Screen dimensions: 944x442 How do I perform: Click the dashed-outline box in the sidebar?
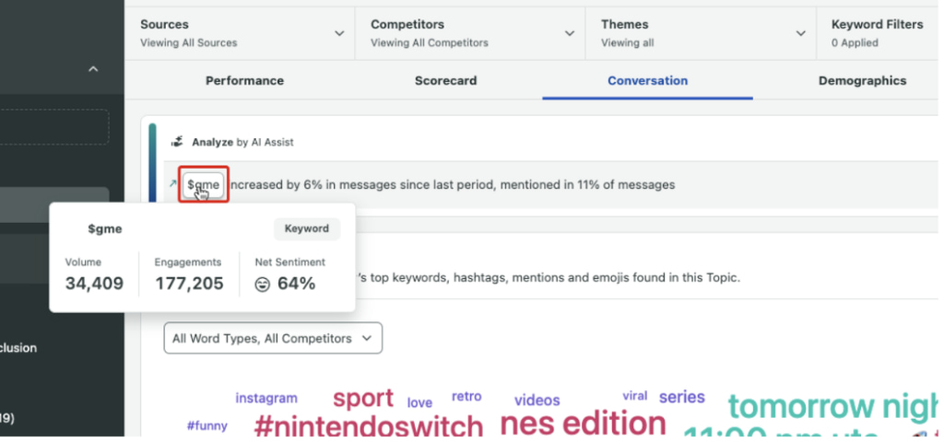pyautogui.click(x=55, y=127)
